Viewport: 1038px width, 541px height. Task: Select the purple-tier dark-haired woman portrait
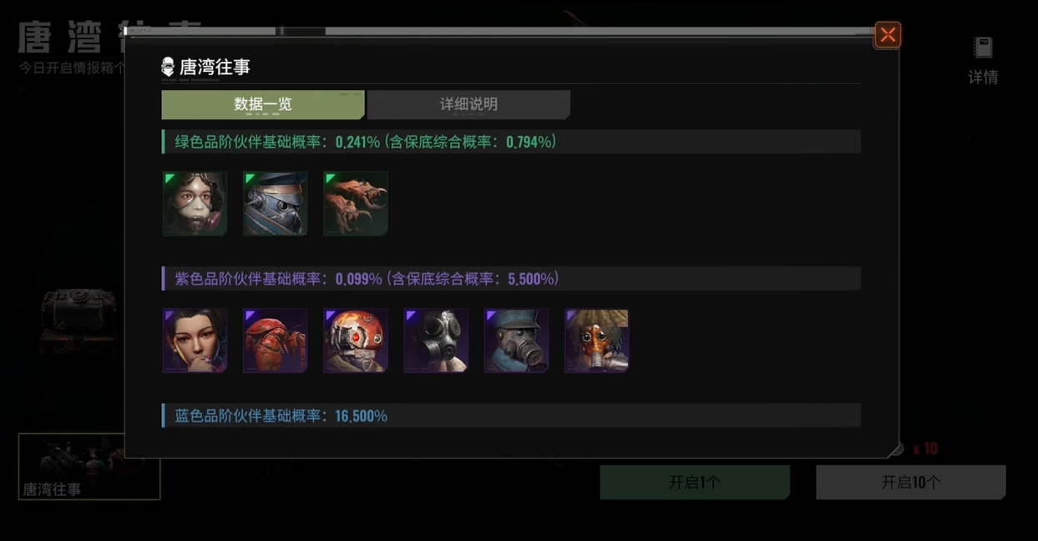click(195, 341)
